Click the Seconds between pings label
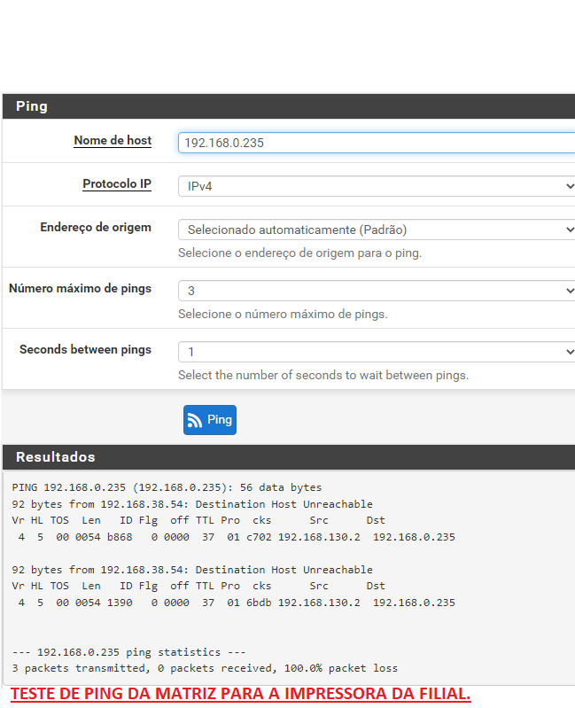Image resolution: width=575 pixels, height=708 pixels. click(85, 349)
